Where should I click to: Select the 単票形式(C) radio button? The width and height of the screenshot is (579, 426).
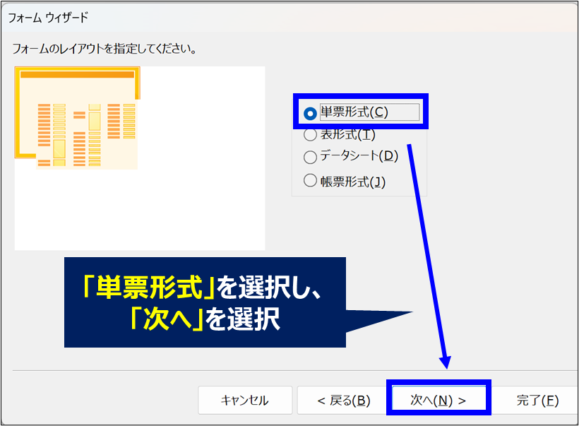(309, 113)
